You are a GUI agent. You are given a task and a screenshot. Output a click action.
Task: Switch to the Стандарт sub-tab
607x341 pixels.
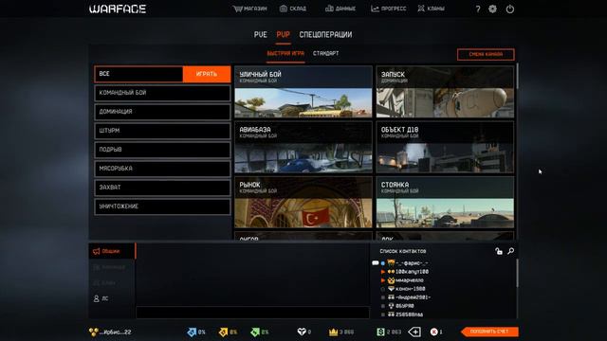tap(325, 53)
